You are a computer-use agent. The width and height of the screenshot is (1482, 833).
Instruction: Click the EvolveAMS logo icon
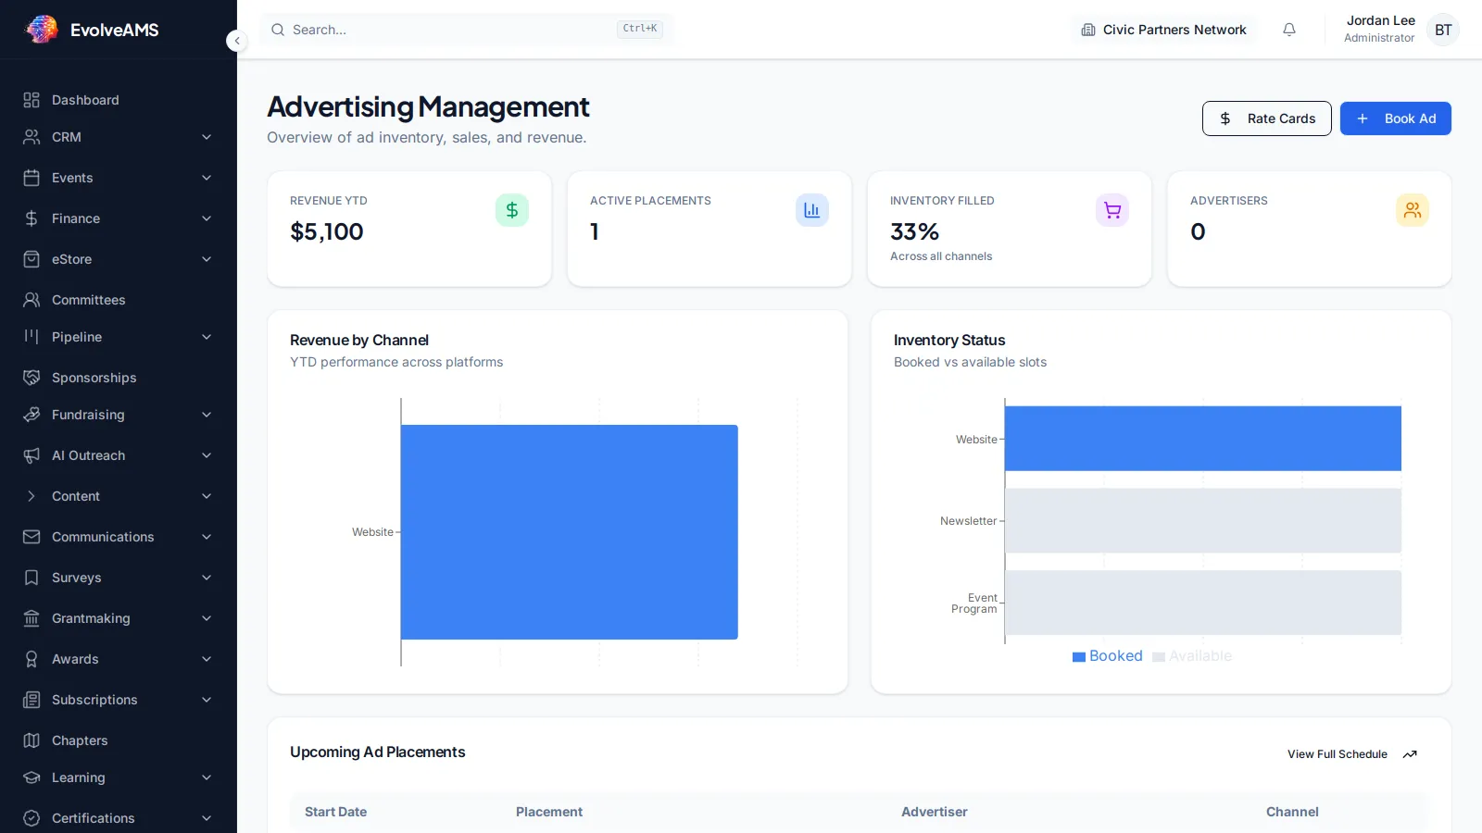pos(42,30)
